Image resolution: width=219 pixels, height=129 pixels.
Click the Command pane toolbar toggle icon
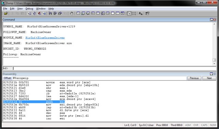click(x=211, y=20)
